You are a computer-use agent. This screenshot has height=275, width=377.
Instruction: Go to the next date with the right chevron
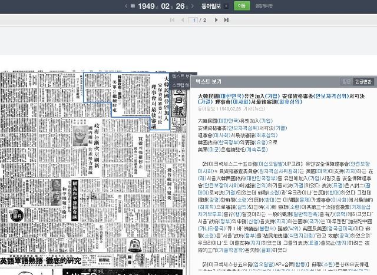(x=193, y=6)
